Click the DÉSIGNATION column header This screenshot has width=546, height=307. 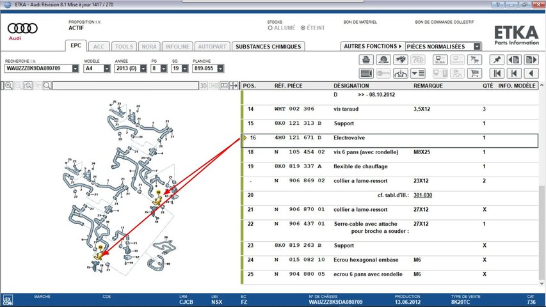click(351, 86)
